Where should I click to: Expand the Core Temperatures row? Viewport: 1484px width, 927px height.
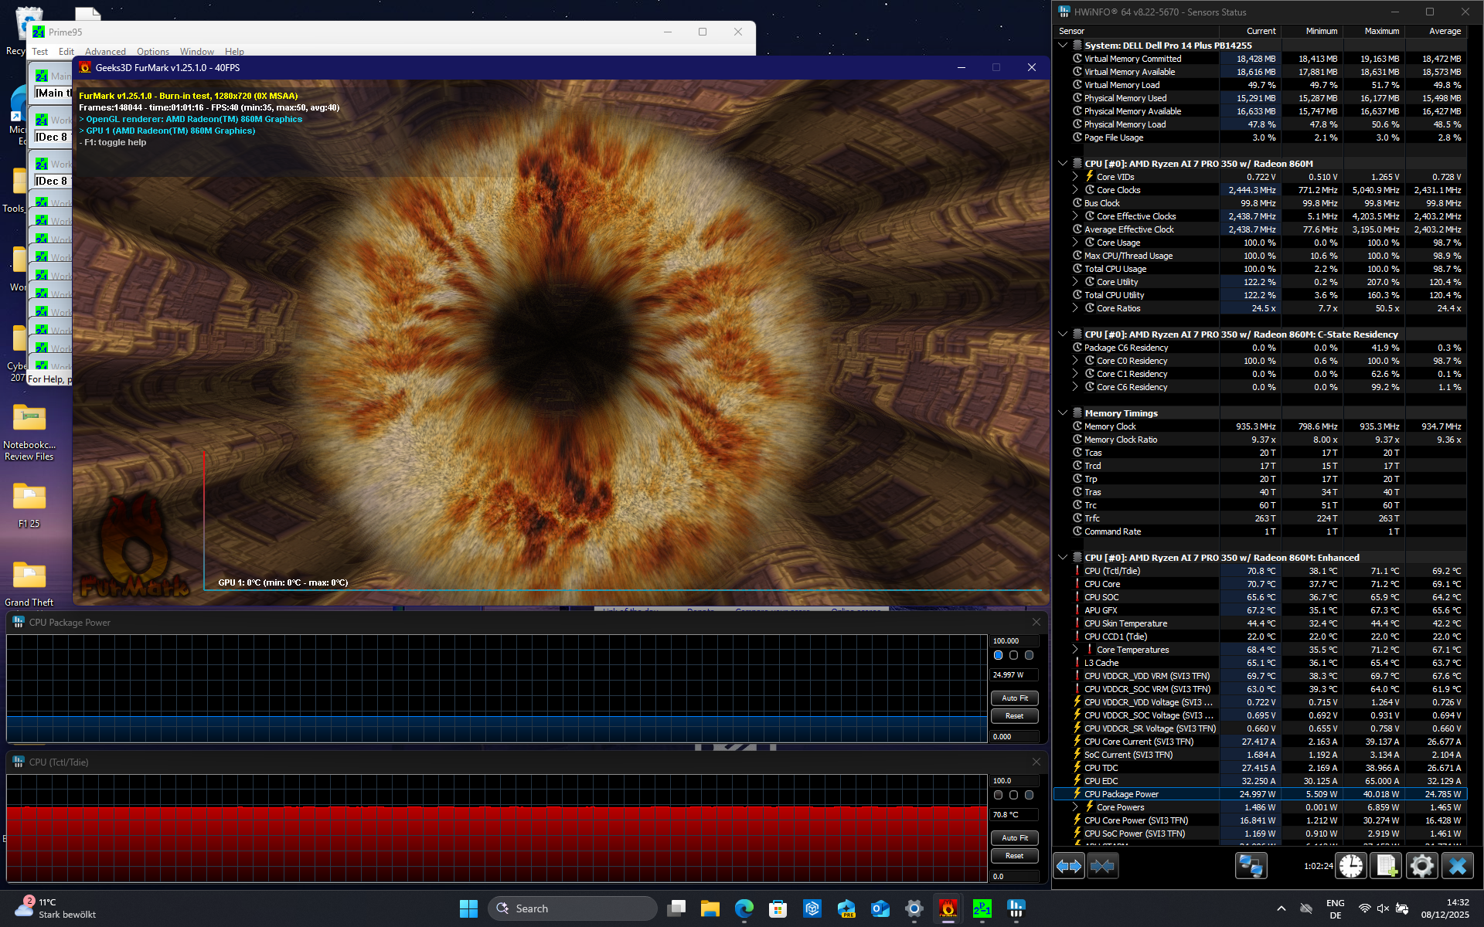(x=1075, y=650)
